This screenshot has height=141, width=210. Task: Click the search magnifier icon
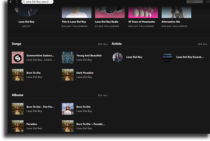tap(23, 2)
